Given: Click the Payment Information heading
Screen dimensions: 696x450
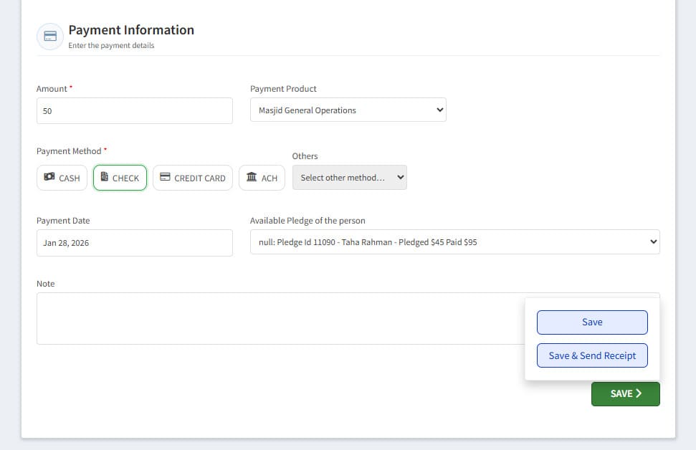Looking at the screenshot, I should point(131,29).
